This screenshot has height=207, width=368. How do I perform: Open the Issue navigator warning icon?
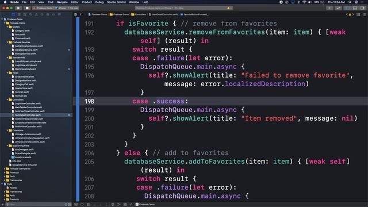(36, 14)
